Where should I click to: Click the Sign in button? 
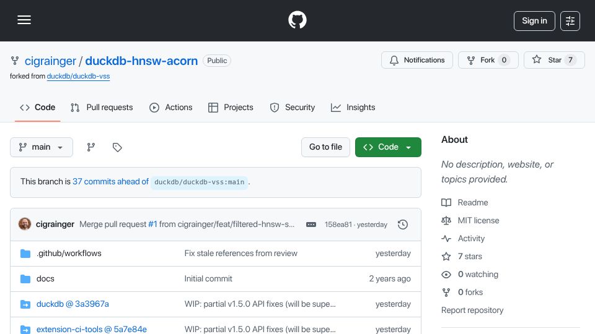(x=534, y=21)
